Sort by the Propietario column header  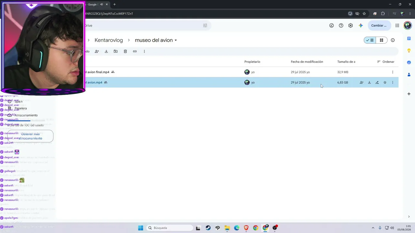pyautogui.click(x=252, y=62)
